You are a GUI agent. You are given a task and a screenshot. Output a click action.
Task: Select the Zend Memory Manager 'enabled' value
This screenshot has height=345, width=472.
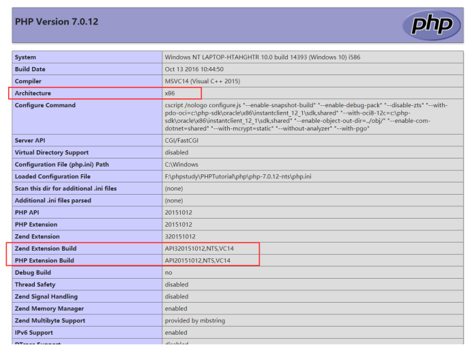[x=176, y=309]
